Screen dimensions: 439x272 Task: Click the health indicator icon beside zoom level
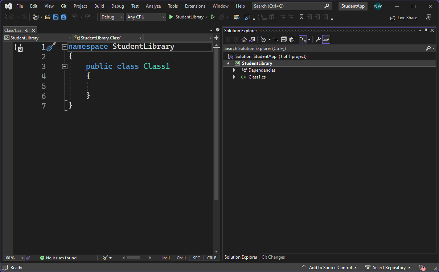pos(28,258)
